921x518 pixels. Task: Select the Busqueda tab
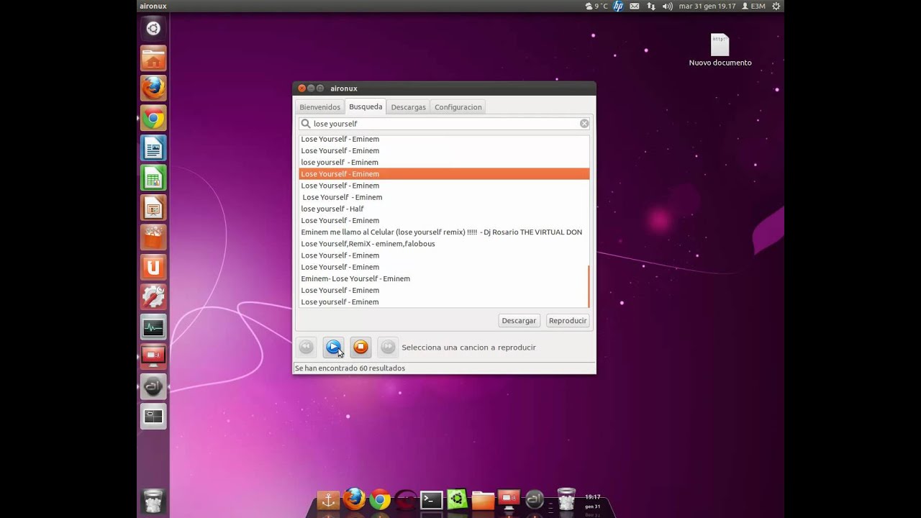366,106
